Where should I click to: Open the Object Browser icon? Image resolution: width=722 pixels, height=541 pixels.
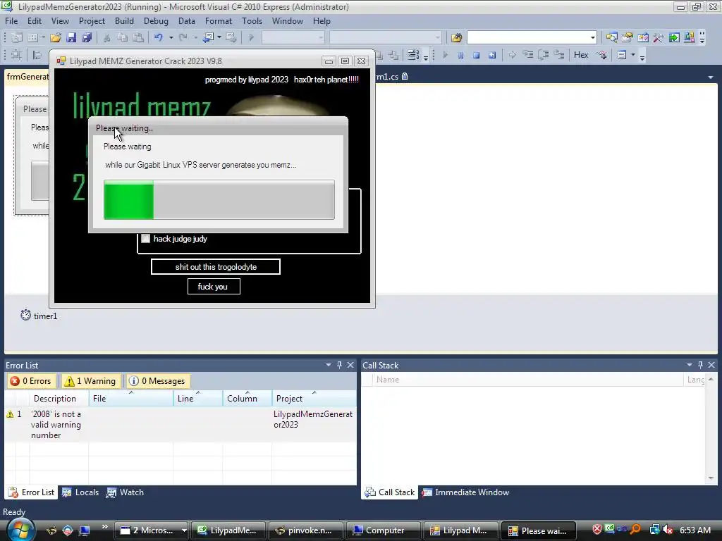(x=643, y=37)
